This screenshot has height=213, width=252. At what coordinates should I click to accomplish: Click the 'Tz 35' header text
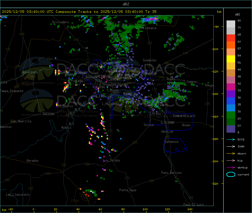tap(151, 12)
